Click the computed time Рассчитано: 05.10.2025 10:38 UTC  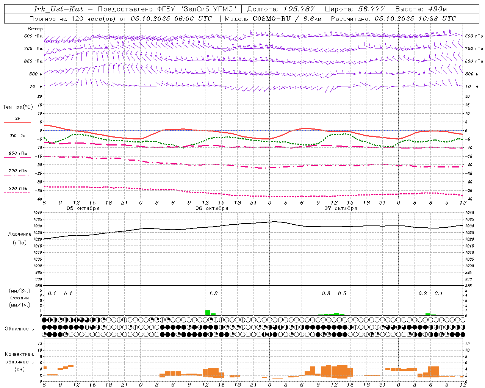coord(393,19)
